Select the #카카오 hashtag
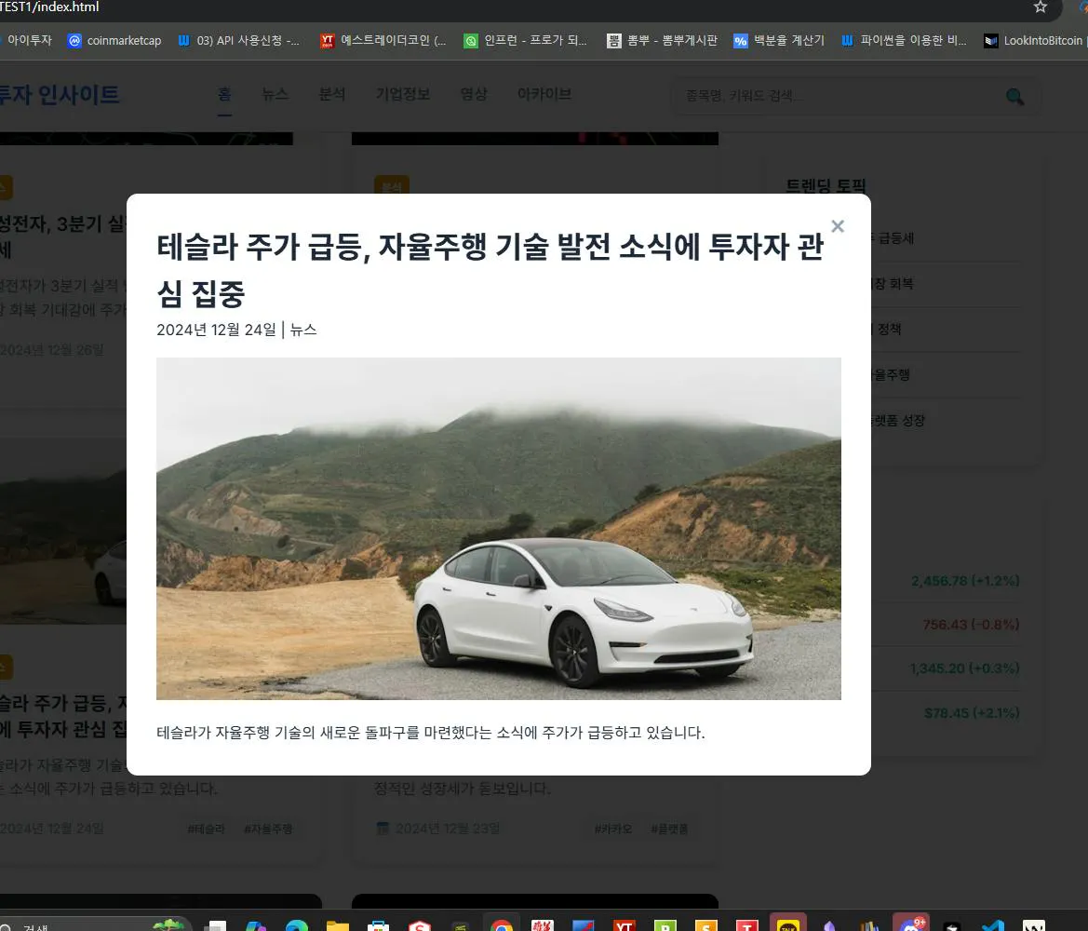The image size is (1088, 931). (x=612, y=829)
